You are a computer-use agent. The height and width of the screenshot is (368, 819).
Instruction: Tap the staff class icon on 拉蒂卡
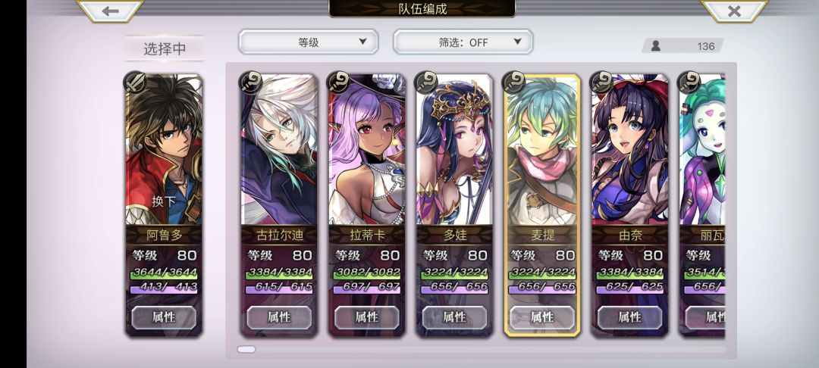click(338, 83)
